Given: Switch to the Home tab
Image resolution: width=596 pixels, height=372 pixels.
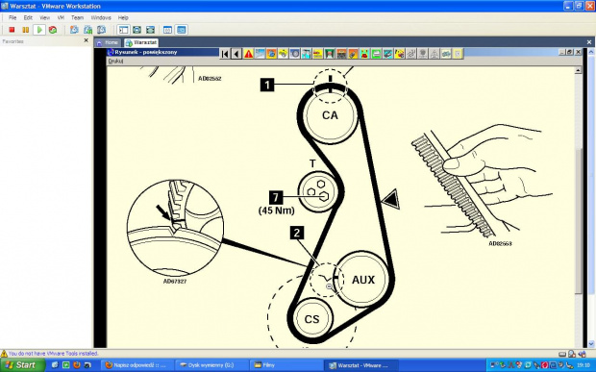Looking at the screenshot, I should click(x=109, y=42).
